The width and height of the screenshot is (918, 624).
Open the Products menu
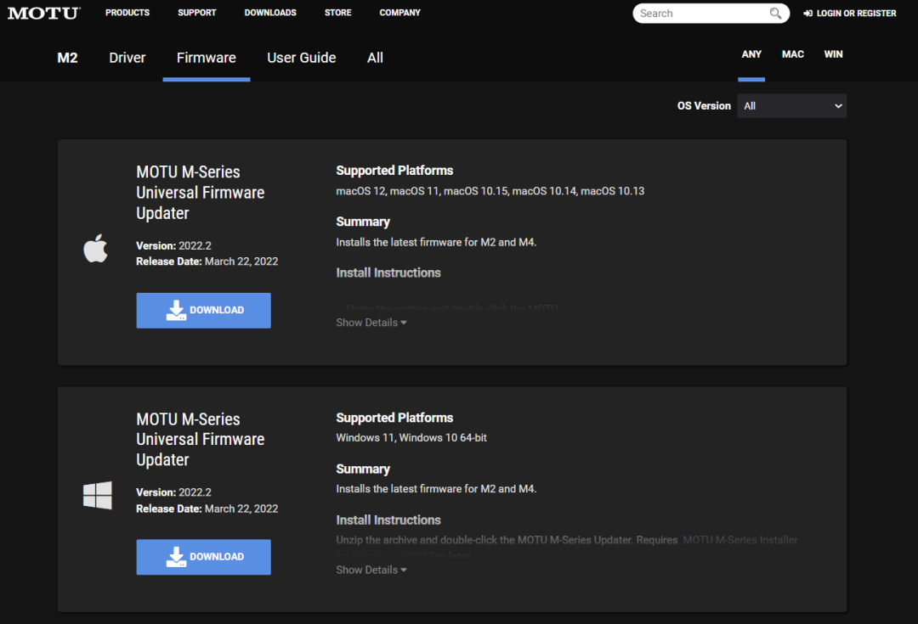tap(127, 13)
